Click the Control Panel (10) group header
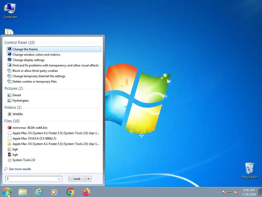This screenshot has height=197, width=262. 19,43
